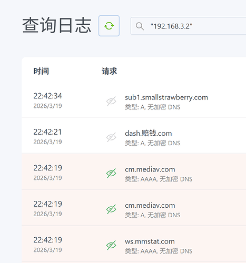Focus the search field containing "192.168.3.2"
Viewport: 246px width, 263px height.
188,26
